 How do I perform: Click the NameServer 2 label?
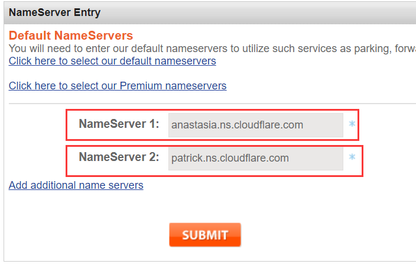click(x=119, y=157)
